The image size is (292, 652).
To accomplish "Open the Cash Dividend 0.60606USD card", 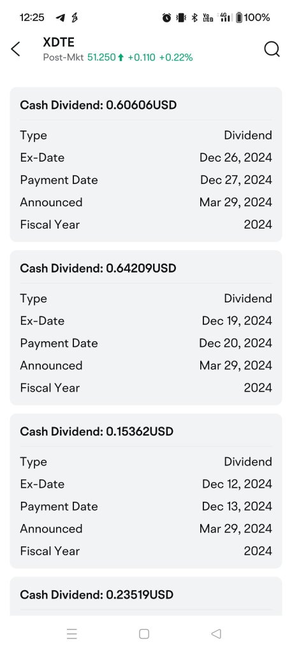I will pos(146,164).
